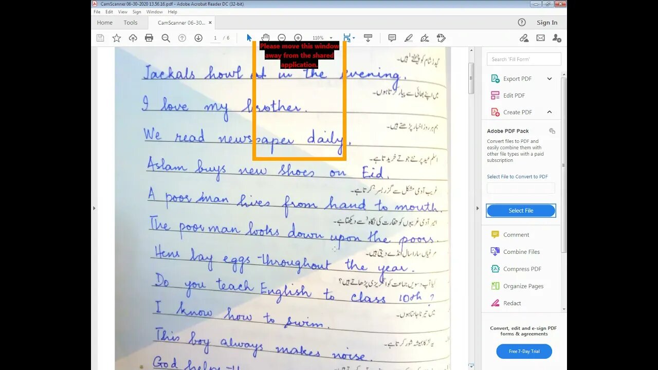This screenshot has height=370, width=658.
Task: Close the CamScanner document tab
Action: click(x=210, y=23)
